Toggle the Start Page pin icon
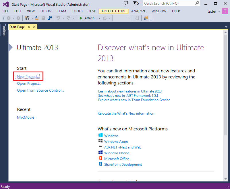This screenshot has width=230, height=189. [x=29, y=27]
